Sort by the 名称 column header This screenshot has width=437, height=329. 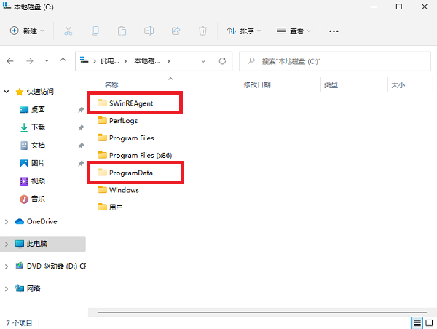(x=111, y=84)
